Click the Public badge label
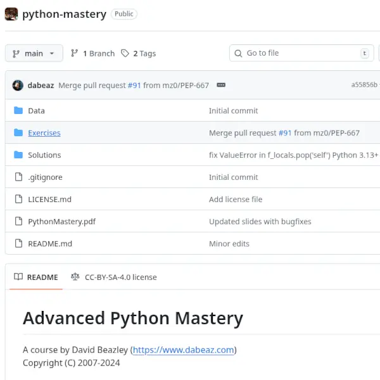380x380 pixels. (x=124, y=14)
